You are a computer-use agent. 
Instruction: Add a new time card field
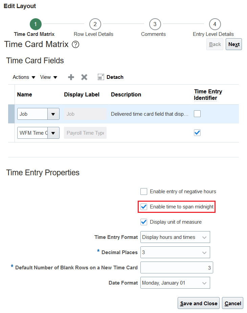pyautogui.click(x=71, y=77)
